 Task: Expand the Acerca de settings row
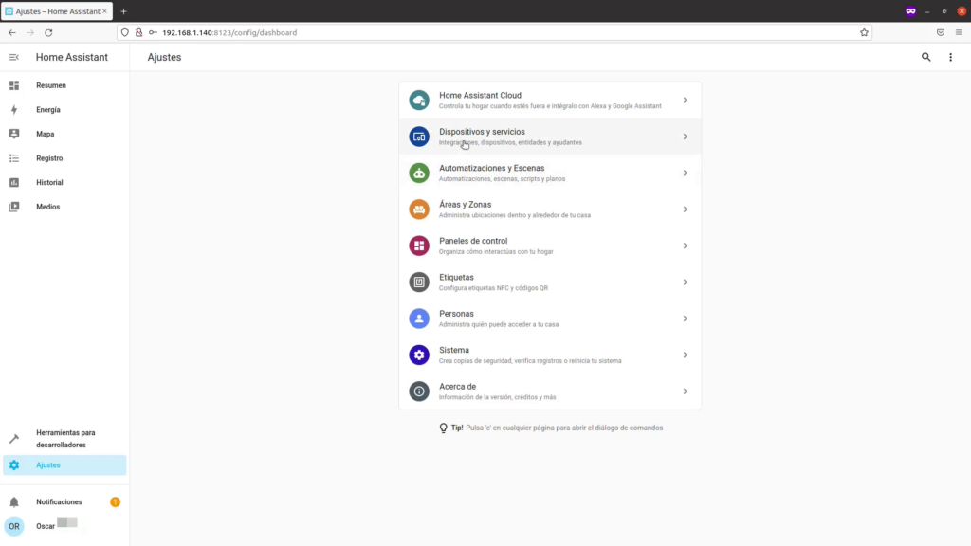(550, 390)
